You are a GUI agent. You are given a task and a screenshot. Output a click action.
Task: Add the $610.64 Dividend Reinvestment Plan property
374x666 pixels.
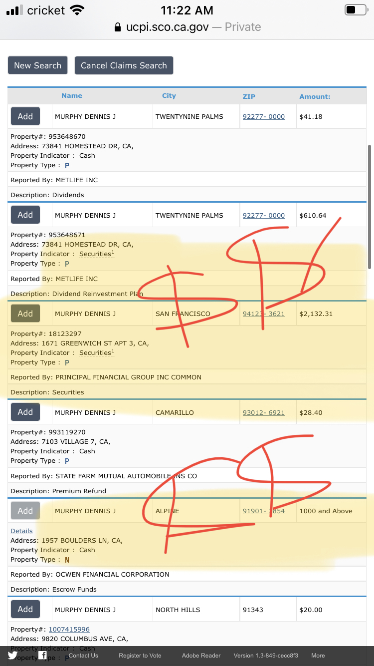coord(25,215)
